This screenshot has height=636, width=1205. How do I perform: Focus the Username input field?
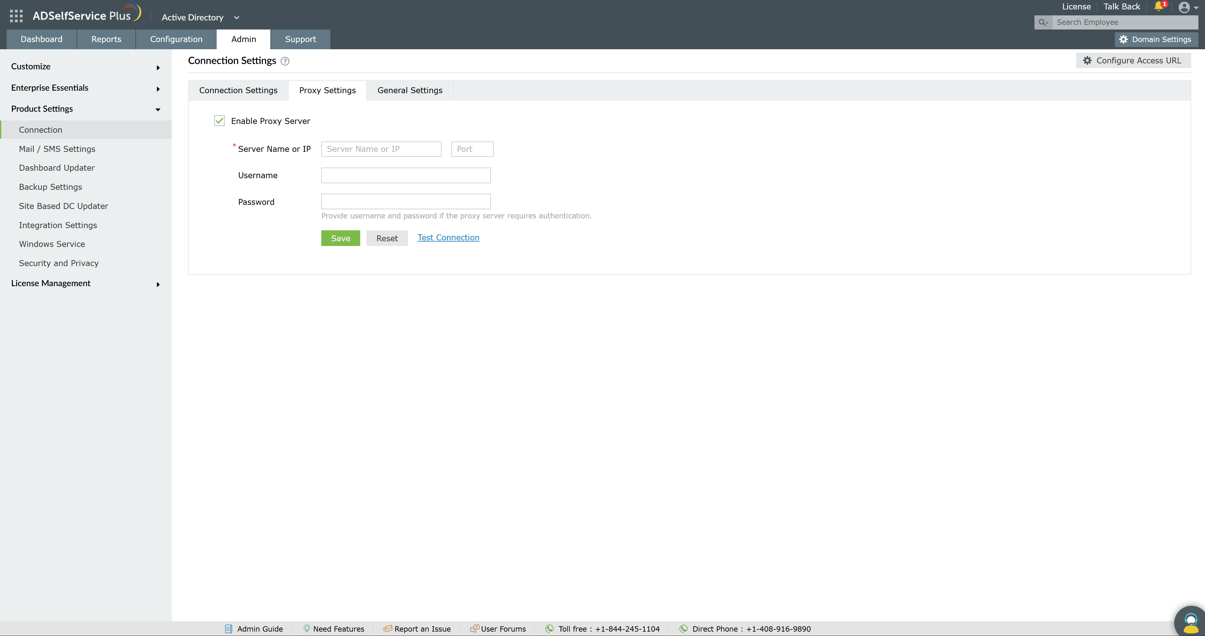coord(405,175)
